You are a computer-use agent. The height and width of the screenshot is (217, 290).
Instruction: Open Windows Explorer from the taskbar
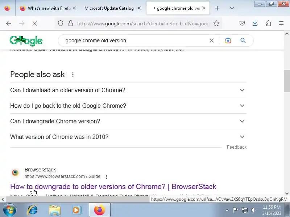tap(55, 210)
